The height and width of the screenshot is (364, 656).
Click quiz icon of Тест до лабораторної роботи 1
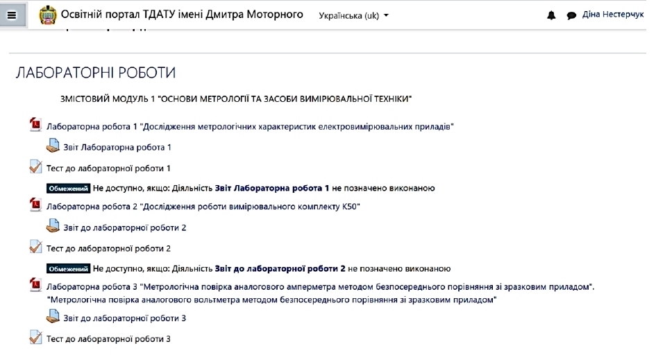[x=35, y=166]
